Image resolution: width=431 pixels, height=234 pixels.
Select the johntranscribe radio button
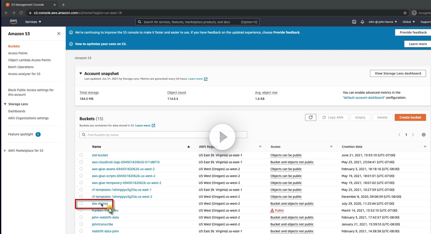coord(81,224)
